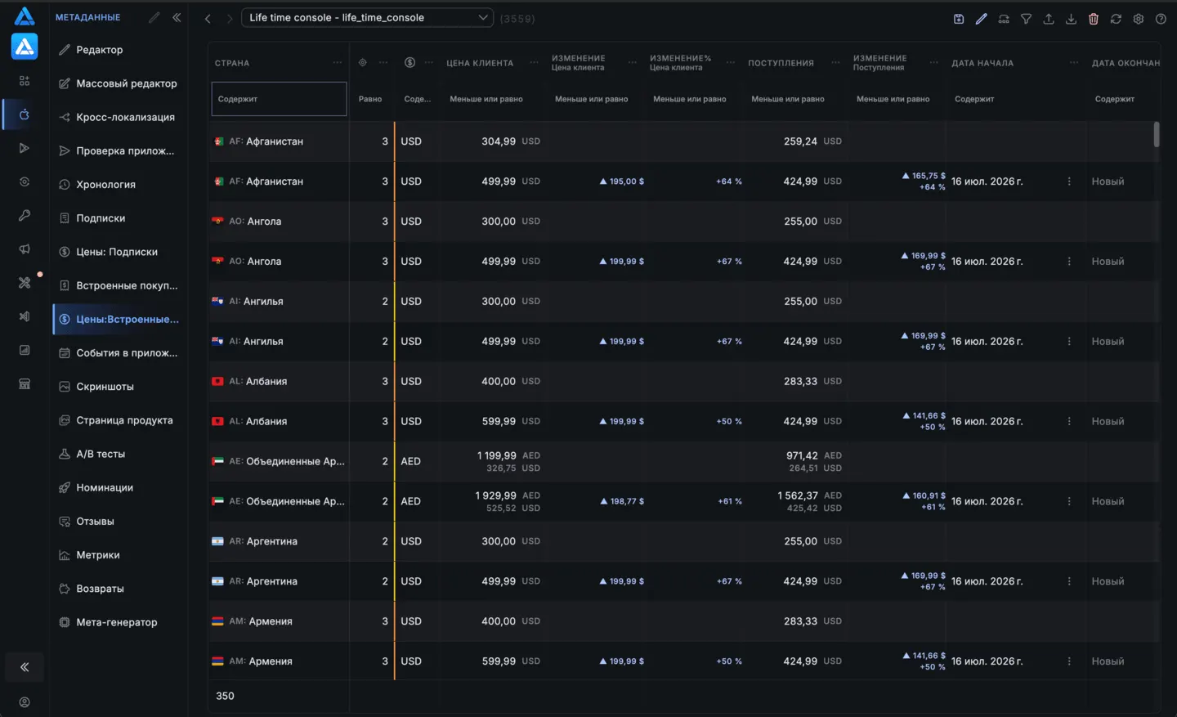
Task: Open the three-dot menu of Страна column
Action: (338, 63)
